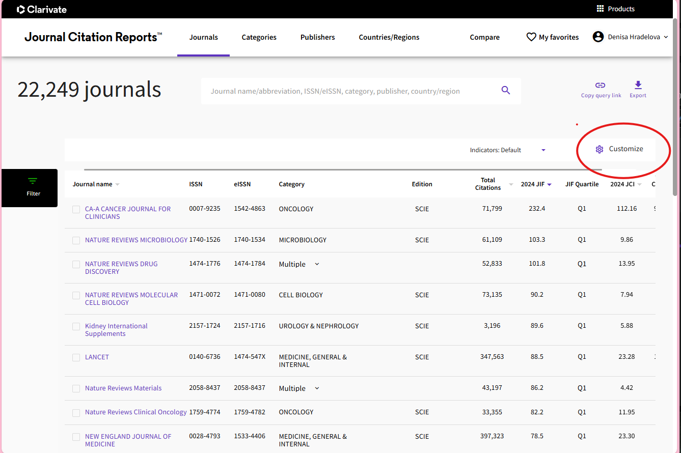The width and height of the screenshot is (681, 453).
Task: Open the Filter panel icon
Action: (33, 182)
